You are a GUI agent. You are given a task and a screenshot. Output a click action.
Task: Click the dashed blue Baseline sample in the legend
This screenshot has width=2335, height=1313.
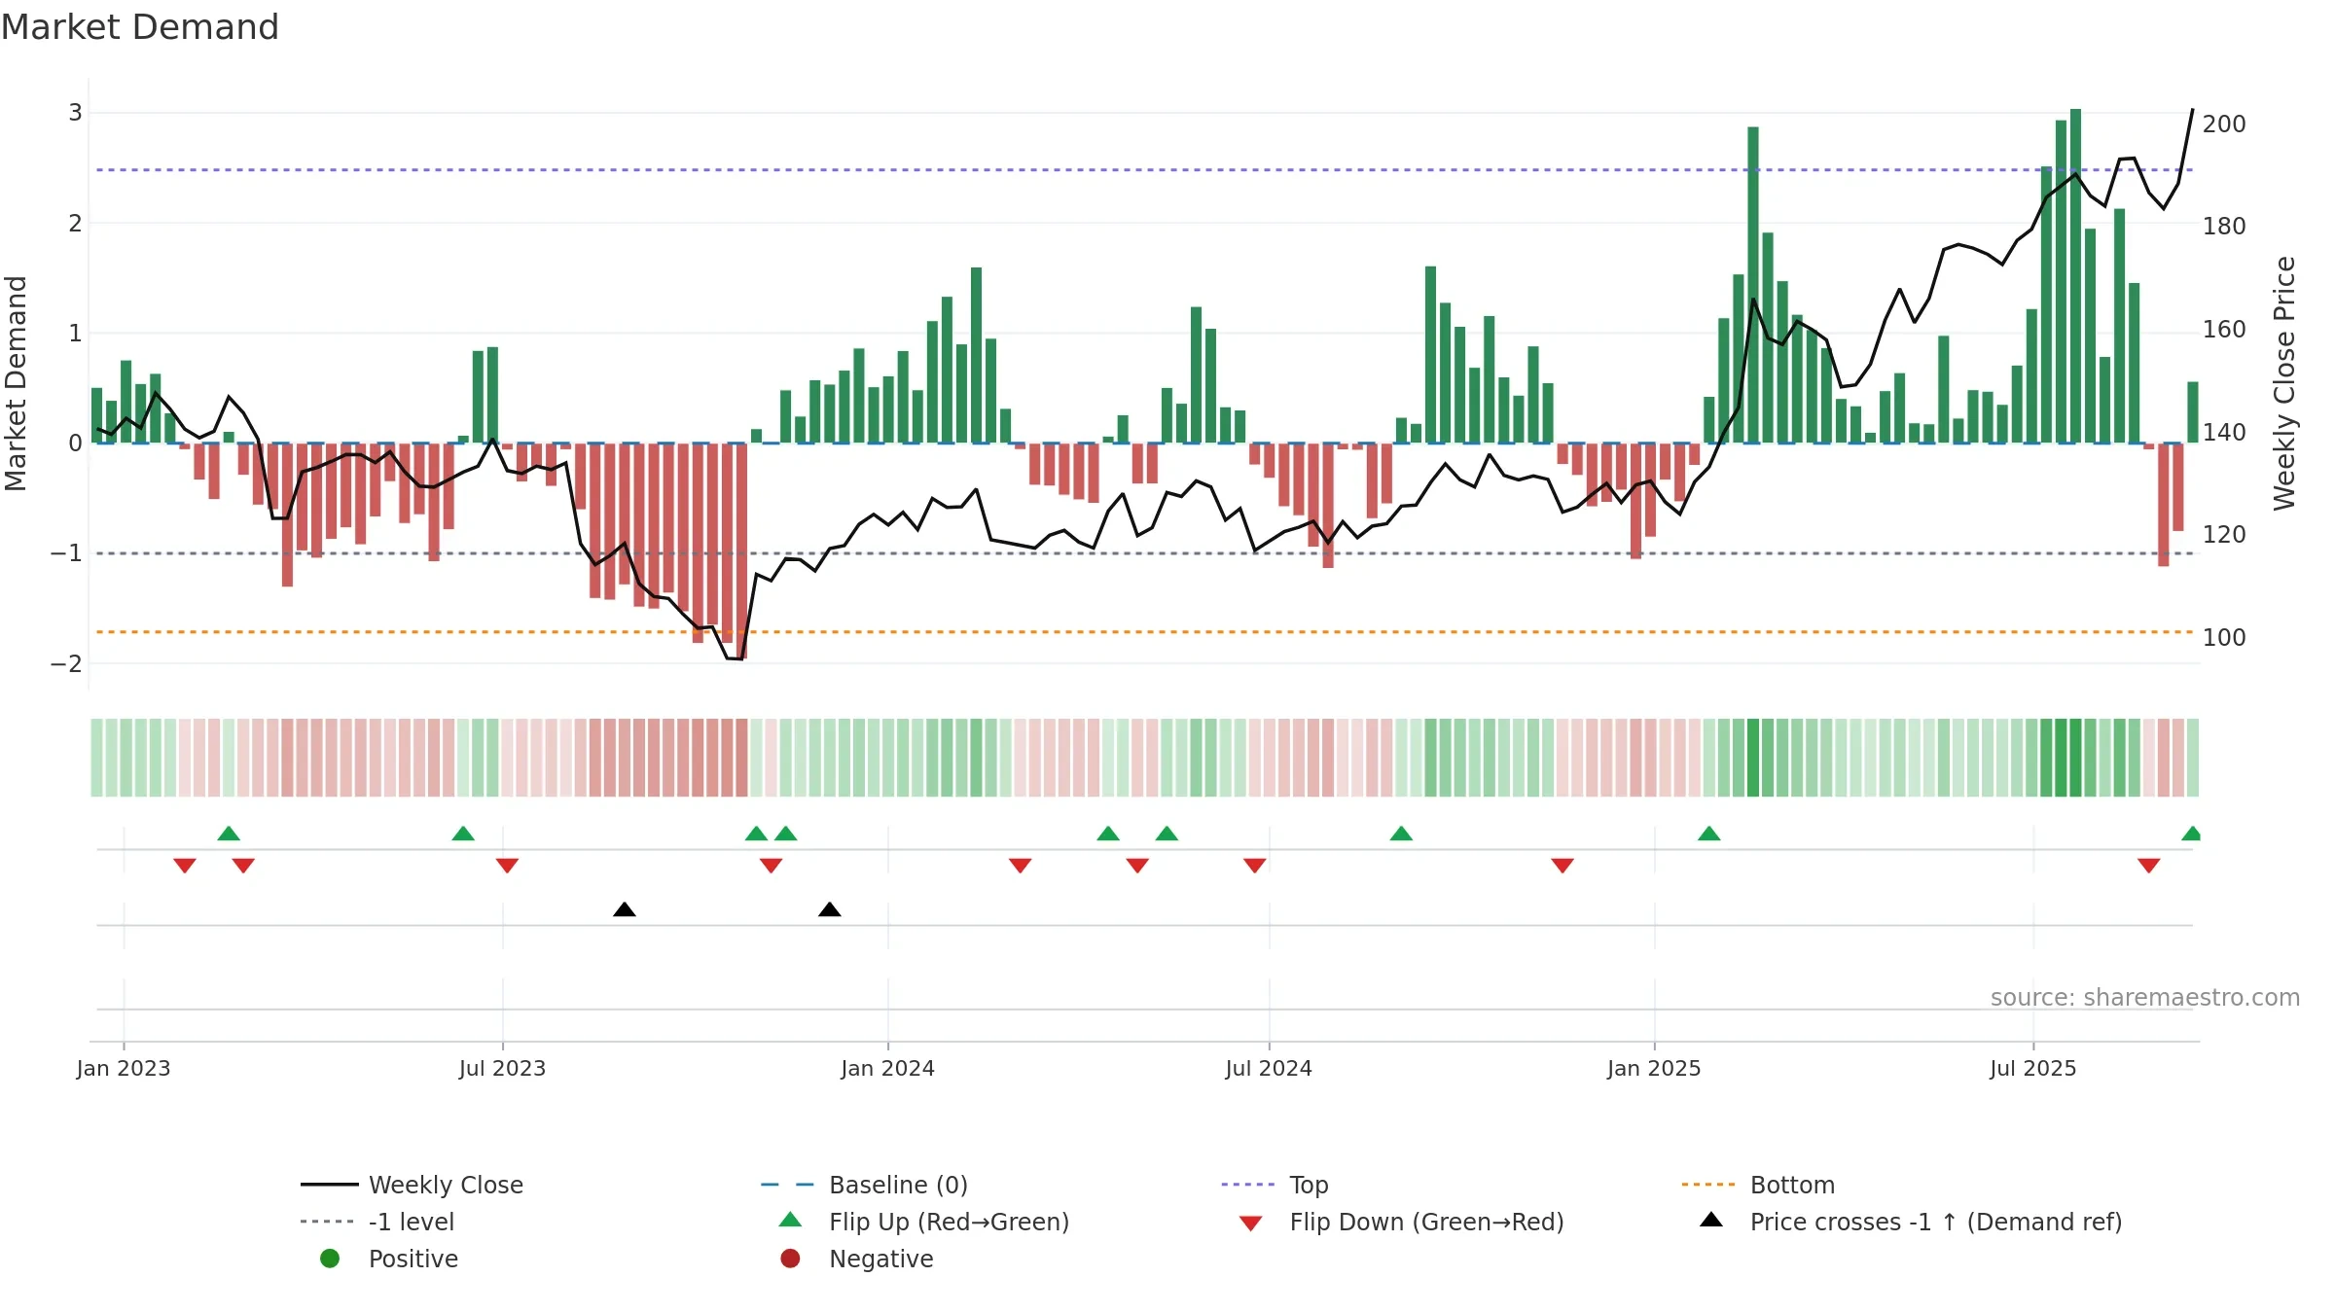click(x=787, y=1185)
